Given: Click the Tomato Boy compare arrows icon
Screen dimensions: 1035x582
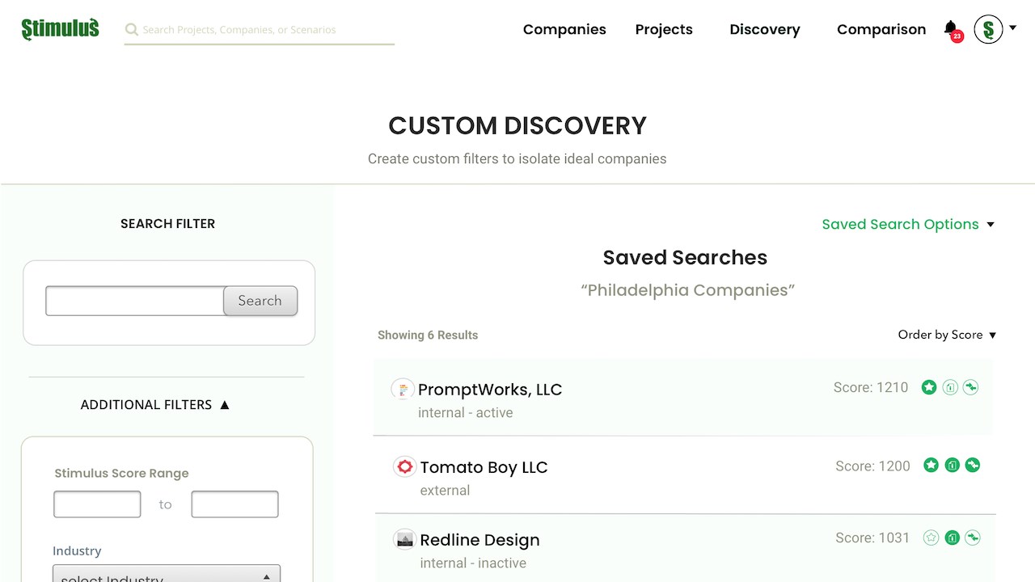Looking at the screenshot, I should coord(973,465).
